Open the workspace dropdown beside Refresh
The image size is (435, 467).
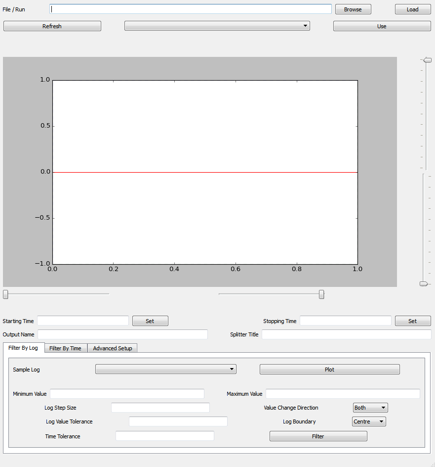217,26
